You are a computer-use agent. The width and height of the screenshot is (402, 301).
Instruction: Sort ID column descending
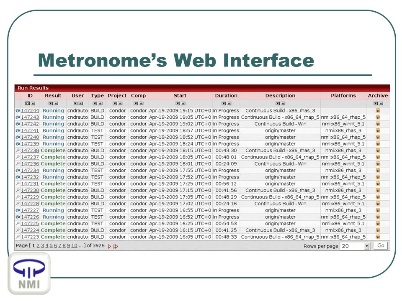click(28, 104)
